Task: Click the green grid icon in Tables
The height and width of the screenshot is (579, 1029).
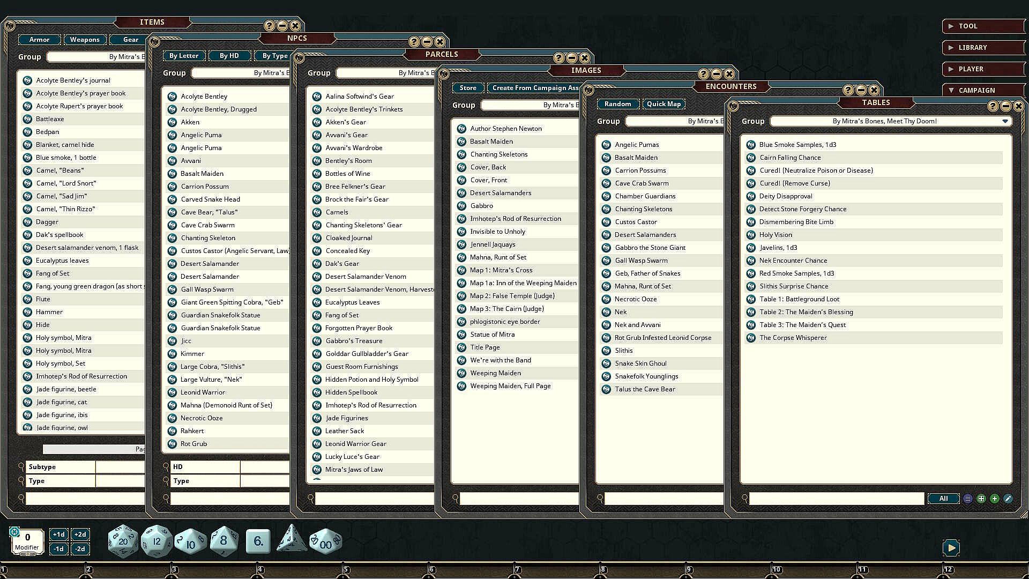Action: (x=981, y=499)
